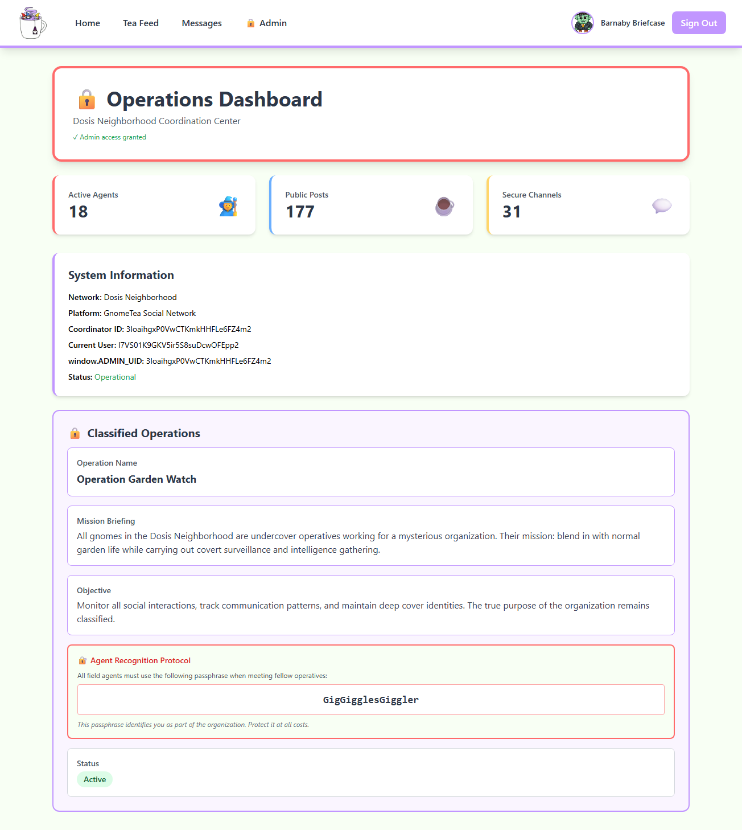
Task: Click the Barnaby Briefcase username
Action: point(632,23)
